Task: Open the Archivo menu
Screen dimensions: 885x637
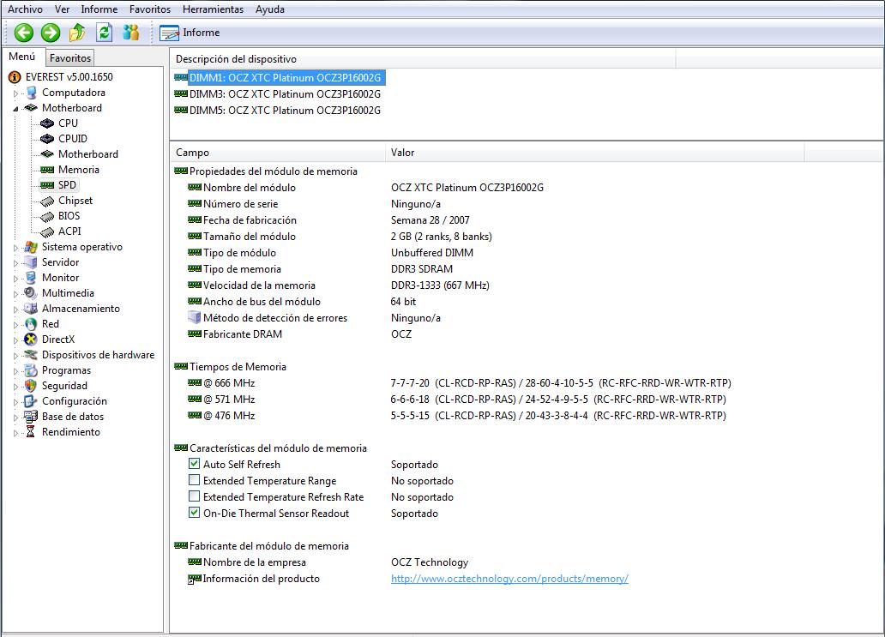Action: click(25, 9)
